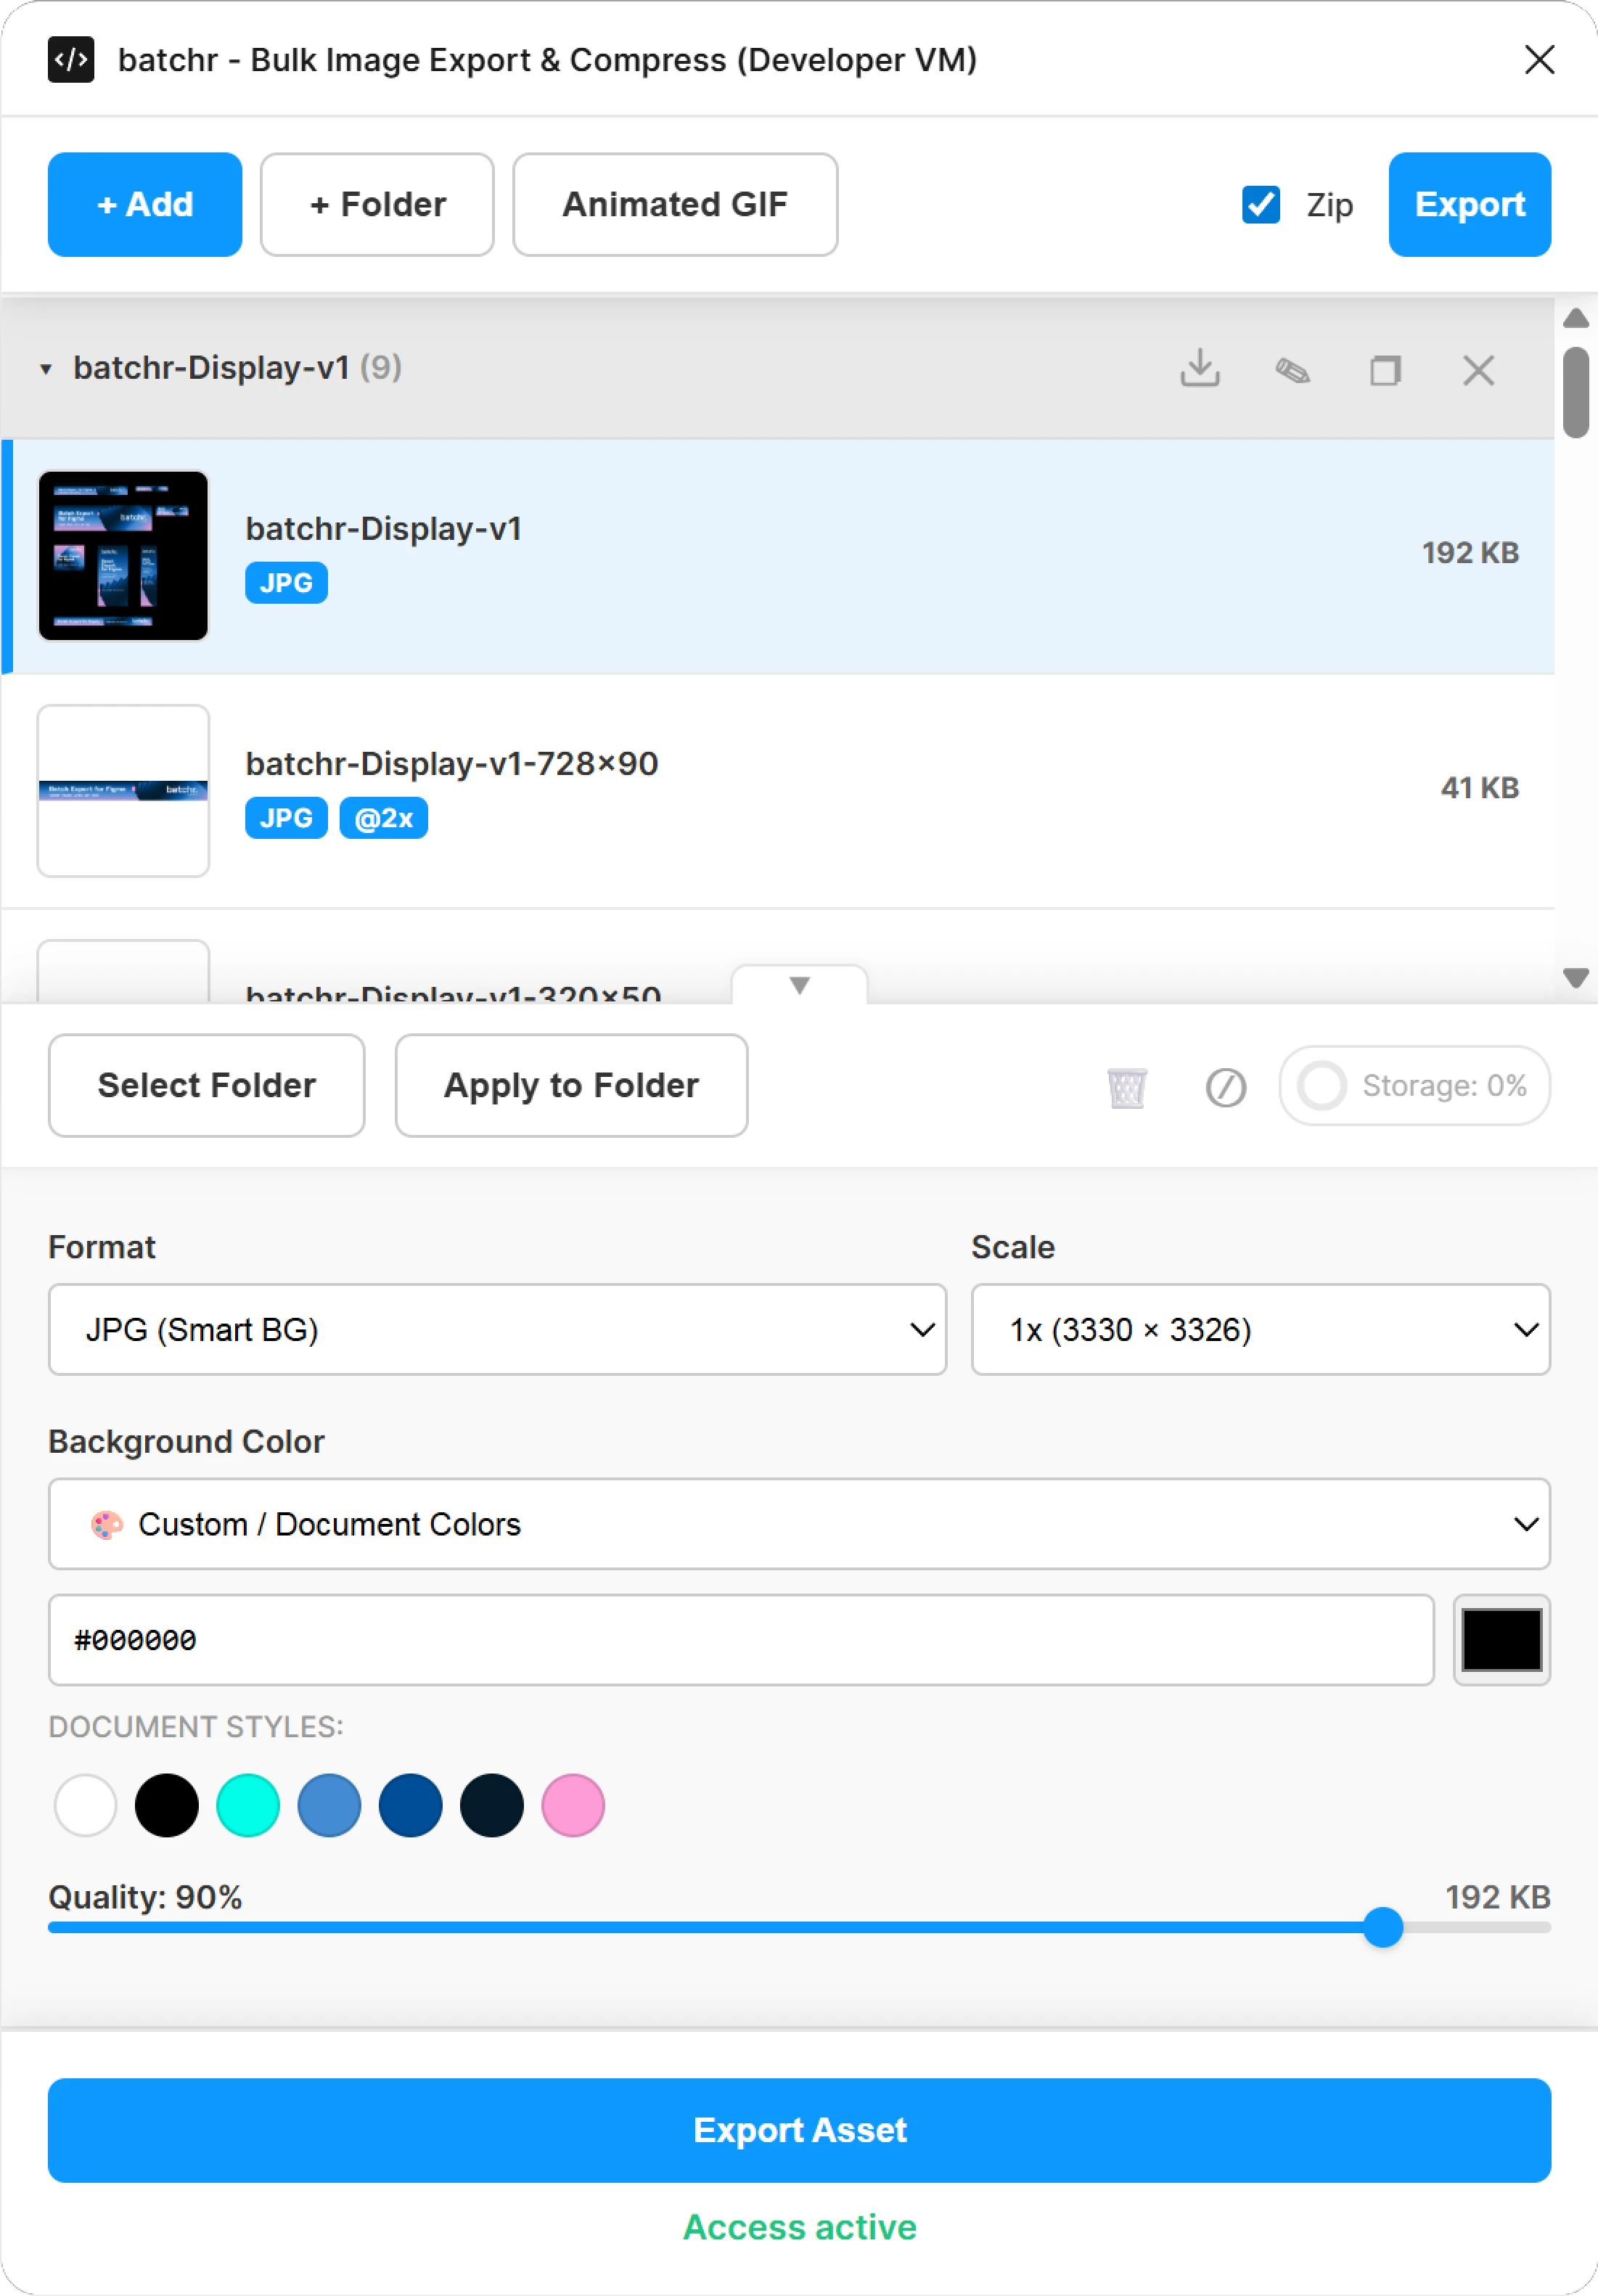Select the pink document style swatch
The width and height of the screenshot is (1598, 2296).
click(571, 1804)
